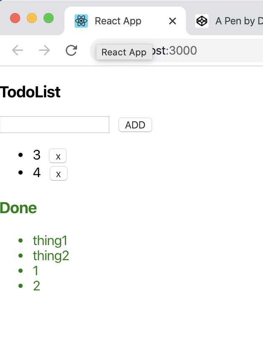Close the React App tab
This screenshot has height=350, width=263.
[173, 21]
